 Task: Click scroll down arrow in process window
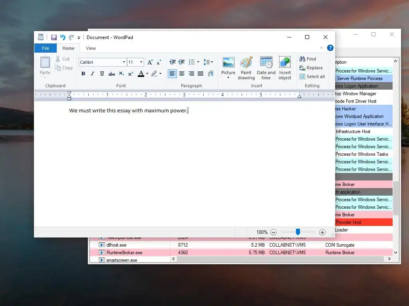click(396, 252)
